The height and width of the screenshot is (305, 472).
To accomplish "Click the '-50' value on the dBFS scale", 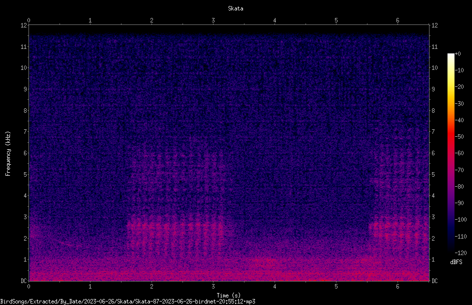I will pos(459,137).
